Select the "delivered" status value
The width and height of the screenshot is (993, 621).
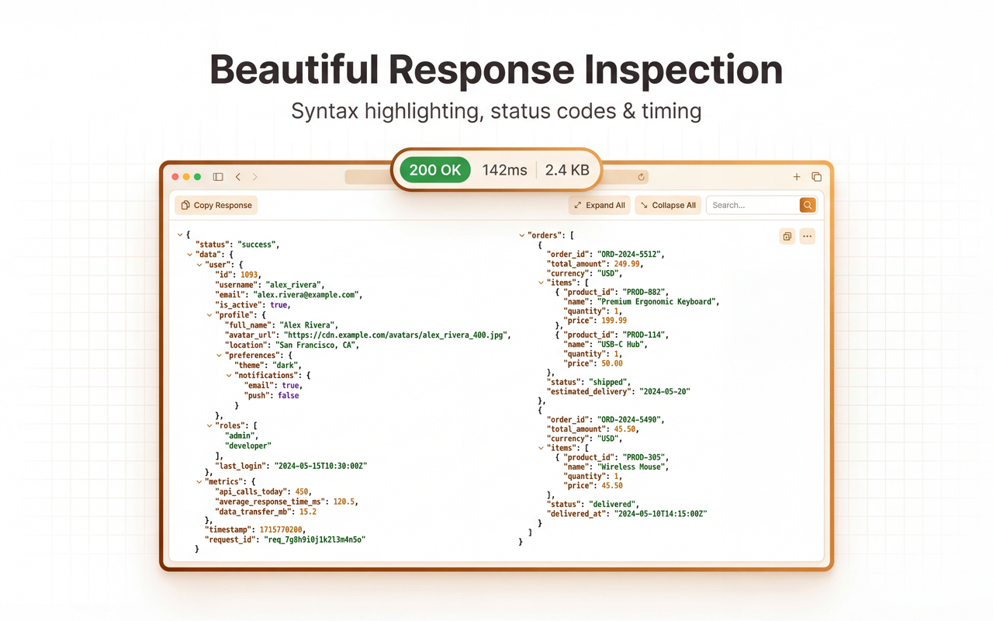click(611, 505)
